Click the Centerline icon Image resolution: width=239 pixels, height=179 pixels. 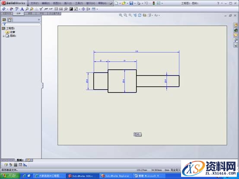[x=88, y=9]
